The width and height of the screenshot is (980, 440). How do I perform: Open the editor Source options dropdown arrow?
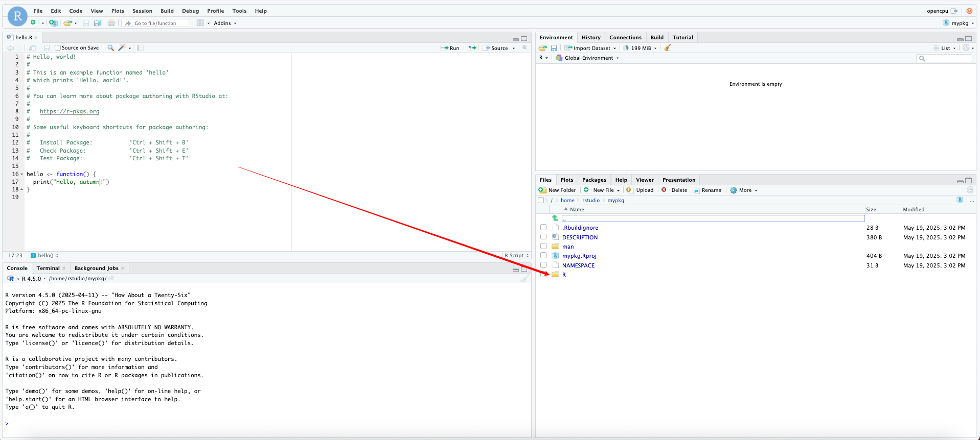click(x=514, y=48)
